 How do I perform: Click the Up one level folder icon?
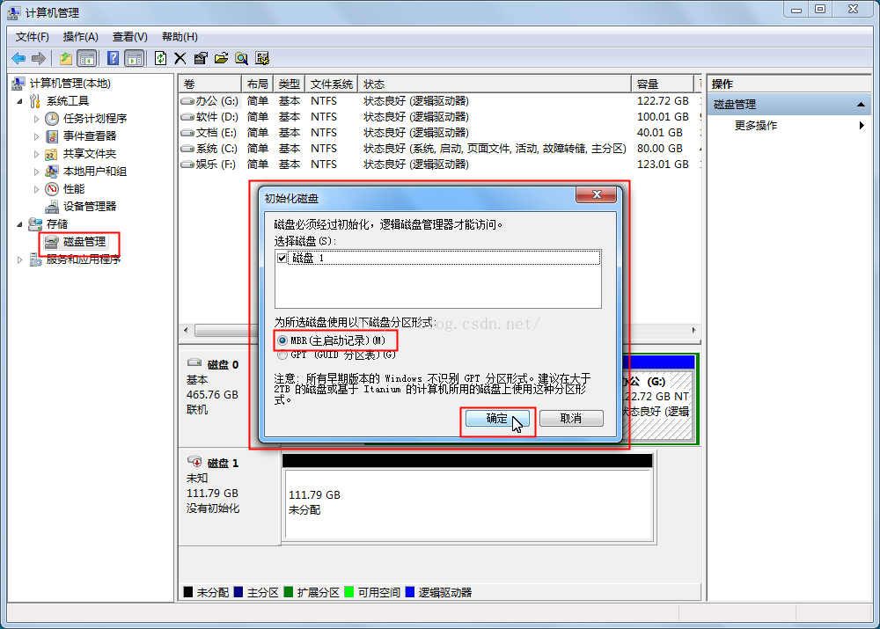pyautogui.click(x=65, y=58)
